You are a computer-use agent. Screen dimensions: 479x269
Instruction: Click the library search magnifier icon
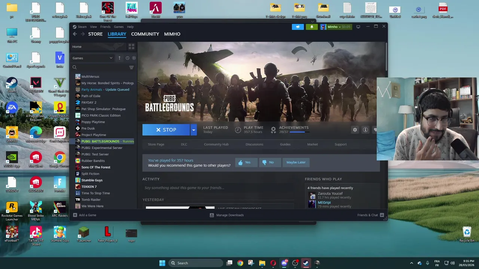[74, 68]
